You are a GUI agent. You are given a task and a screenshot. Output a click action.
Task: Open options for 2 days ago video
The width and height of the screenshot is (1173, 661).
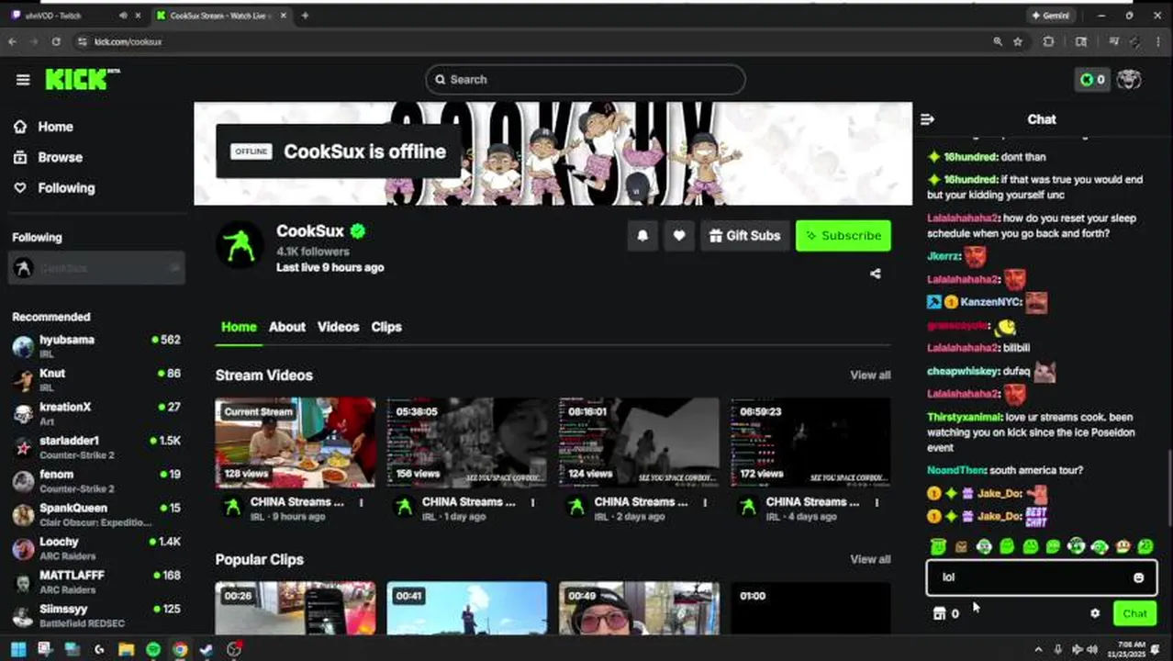click(705, 503)
